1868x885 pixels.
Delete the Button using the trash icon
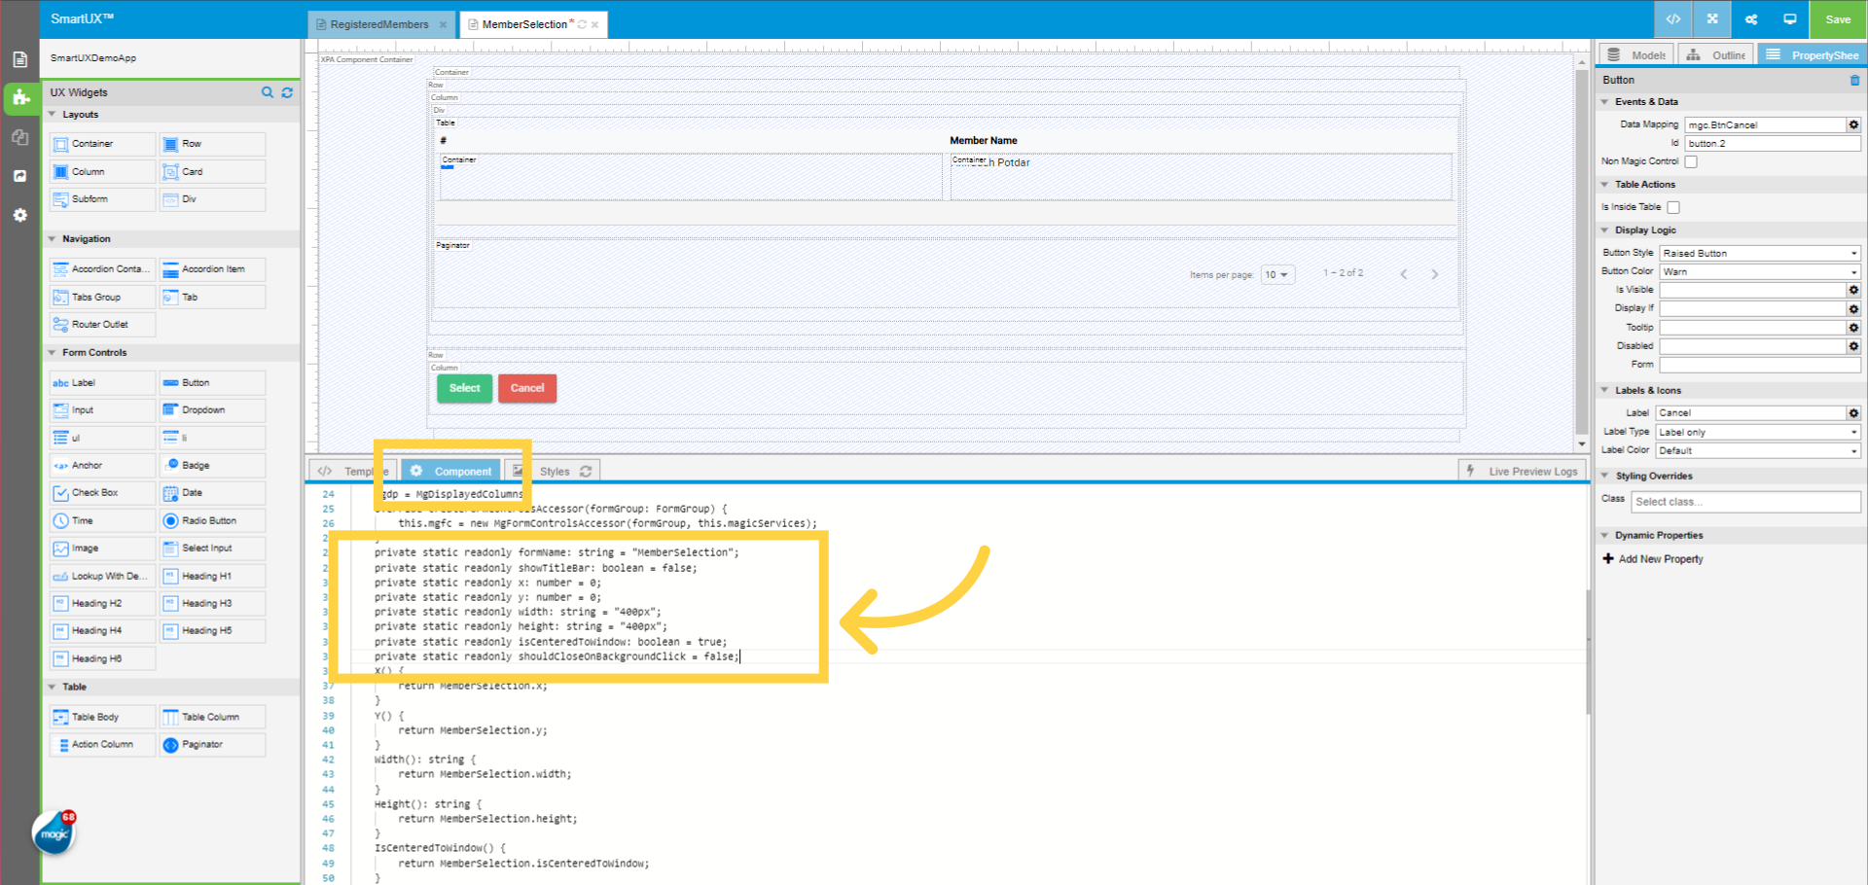(x=1853, y=80)
